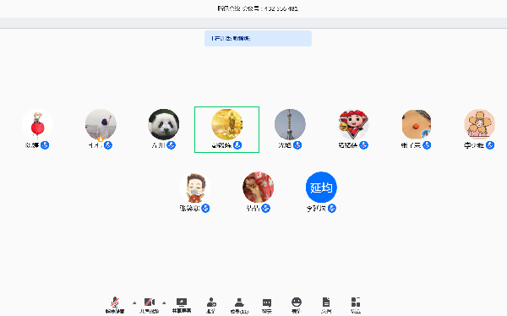The image size is (507, 316).
Task: Click muted mic badge under red lantern avatar
Action: point(45,145)
